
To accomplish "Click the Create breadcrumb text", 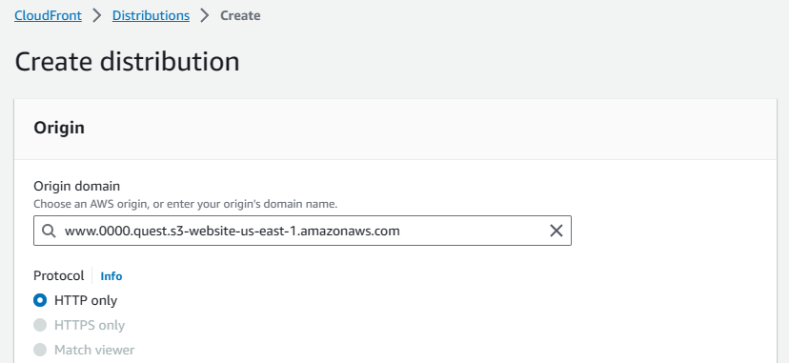I will point(240,15).
